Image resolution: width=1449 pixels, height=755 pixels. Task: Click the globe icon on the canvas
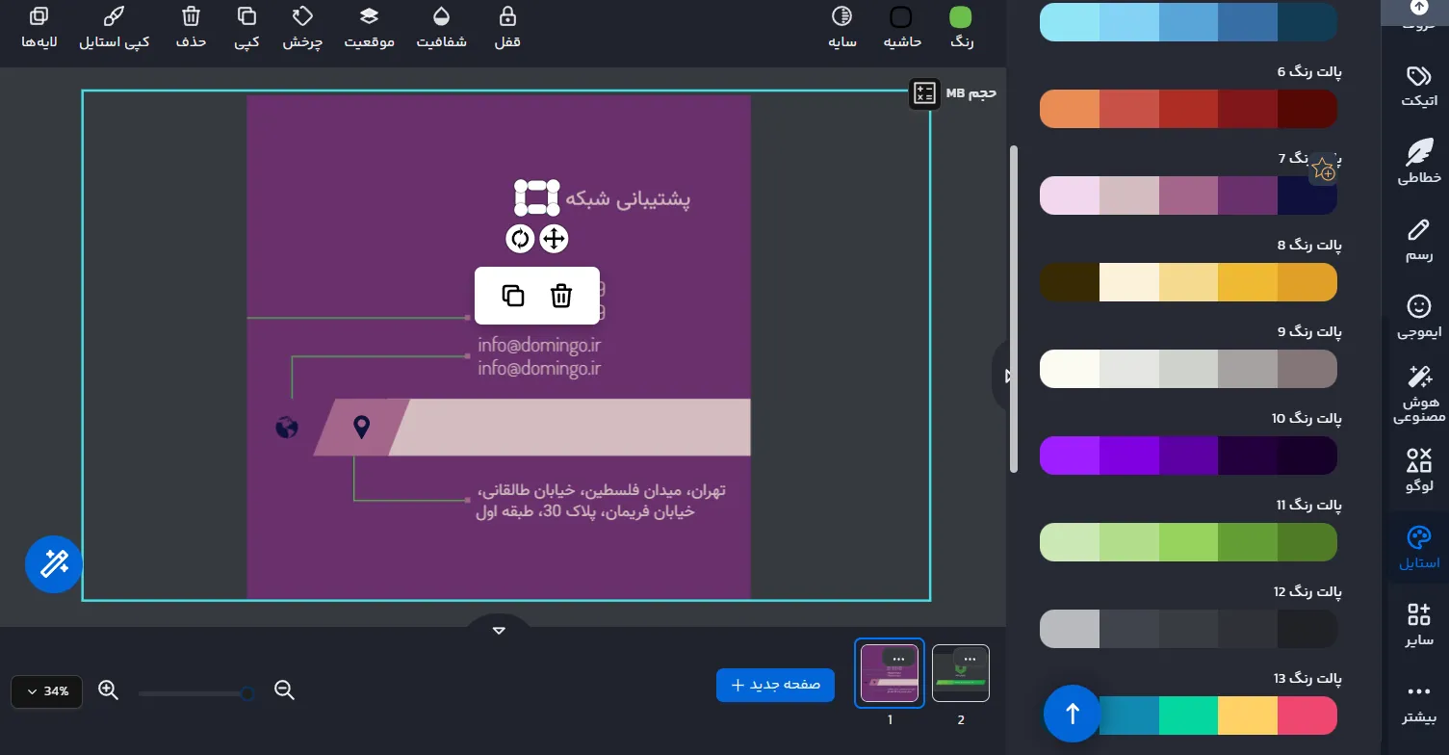point(287,427)
